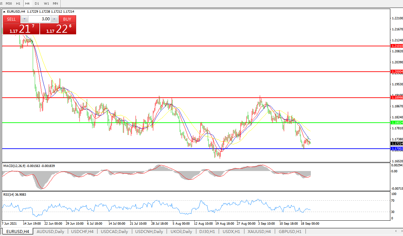Open the AUDUSD,Daily chart tab
This screenshot has height=236, width=403.
click(x=50, y=231)
